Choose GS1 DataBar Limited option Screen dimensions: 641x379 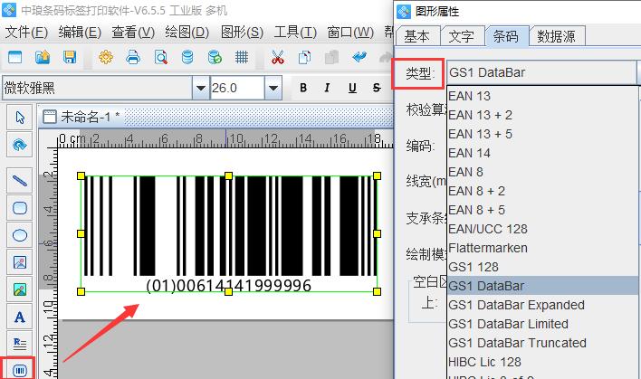click(542, 324)
